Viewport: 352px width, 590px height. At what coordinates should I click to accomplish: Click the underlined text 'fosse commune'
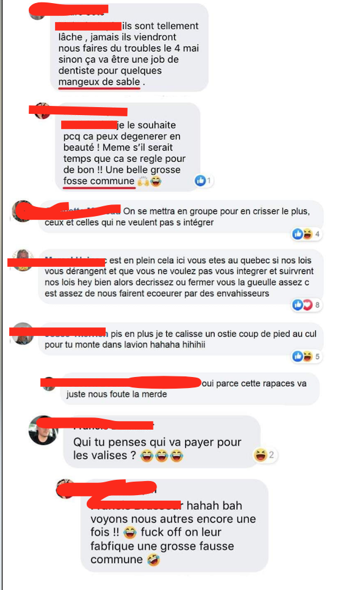click(99, 181)
